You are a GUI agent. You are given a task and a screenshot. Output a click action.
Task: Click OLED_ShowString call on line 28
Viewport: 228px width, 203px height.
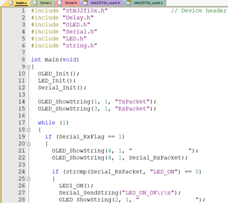coord(85,200)
